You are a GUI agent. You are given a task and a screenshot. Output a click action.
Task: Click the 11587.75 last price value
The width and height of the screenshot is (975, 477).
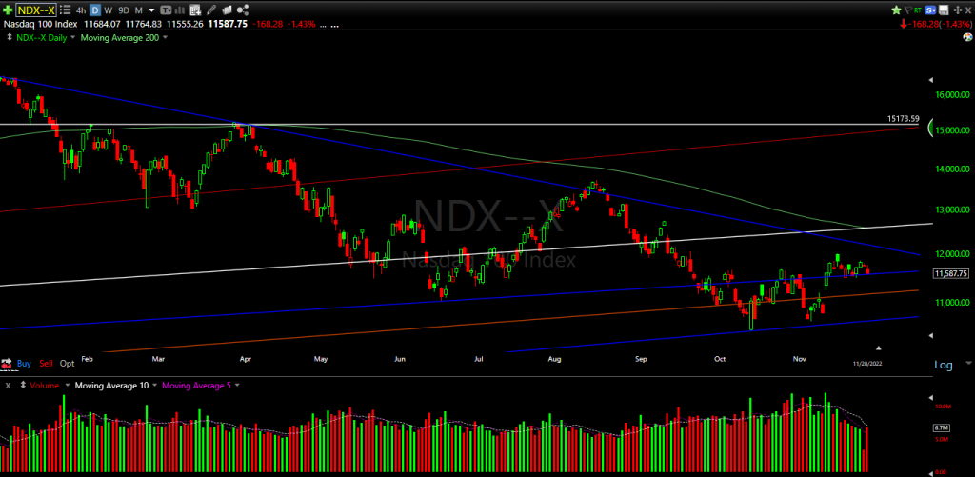pos(226,24)
